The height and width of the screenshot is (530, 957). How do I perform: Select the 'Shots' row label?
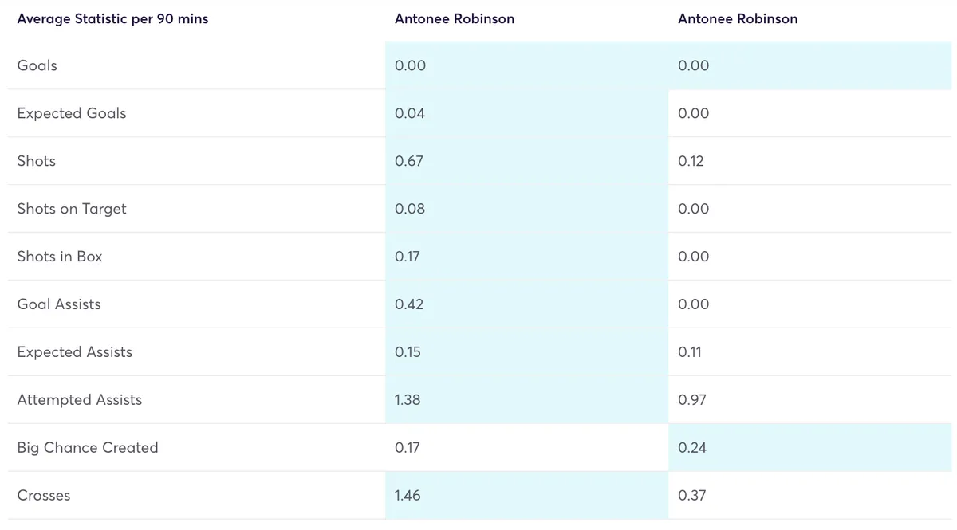[x=37, y=161]
